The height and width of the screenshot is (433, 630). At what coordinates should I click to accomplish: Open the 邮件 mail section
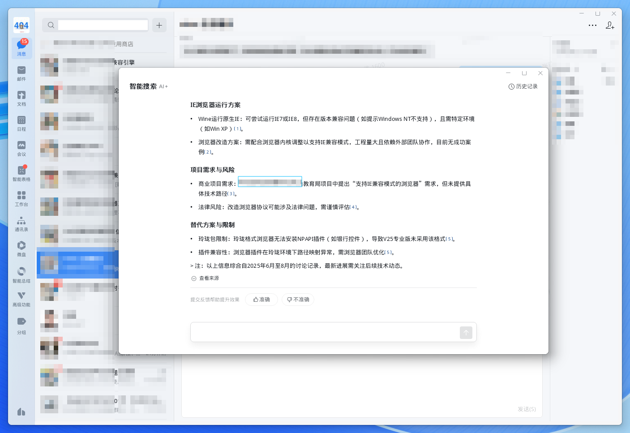(21, 73)
